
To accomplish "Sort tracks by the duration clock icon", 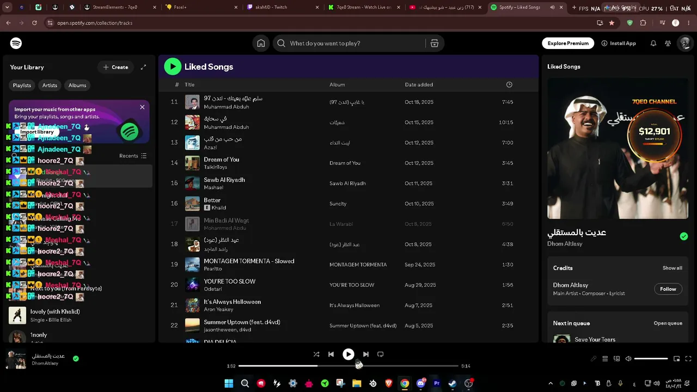I will pos(509,85).
